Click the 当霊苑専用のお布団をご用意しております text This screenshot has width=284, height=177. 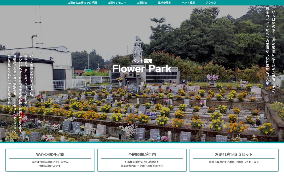[234, 162]
